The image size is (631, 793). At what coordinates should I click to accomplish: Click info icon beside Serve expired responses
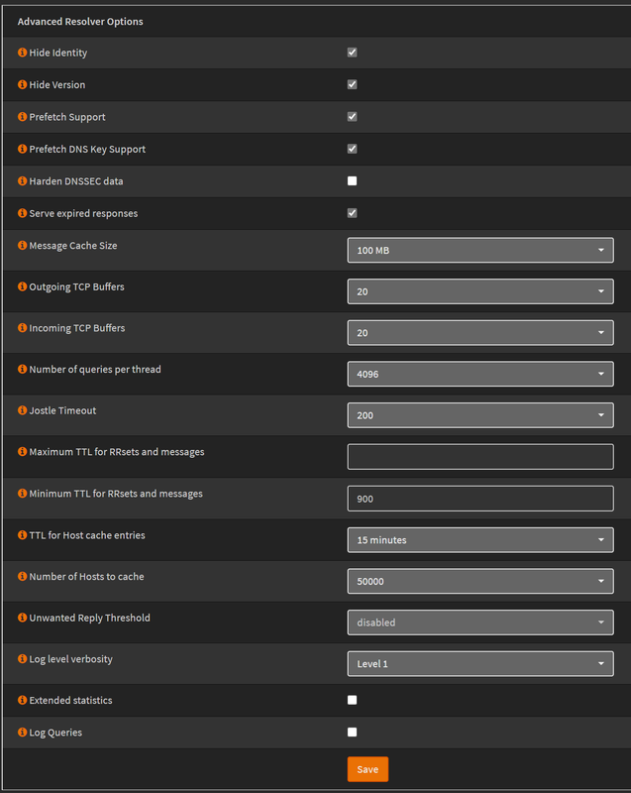pos(22,213)
